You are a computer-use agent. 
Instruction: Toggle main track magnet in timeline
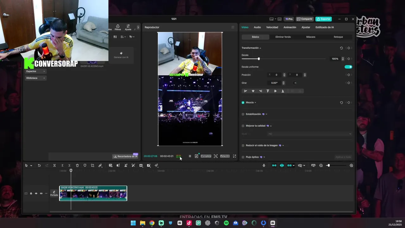274,165
